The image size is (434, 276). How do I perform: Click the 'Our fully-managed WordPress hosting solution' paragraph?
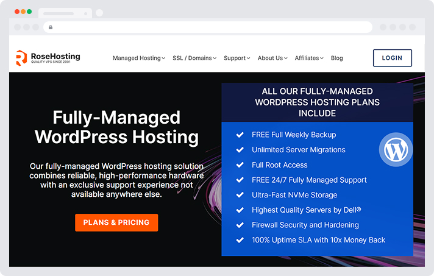tap(116, 180)
